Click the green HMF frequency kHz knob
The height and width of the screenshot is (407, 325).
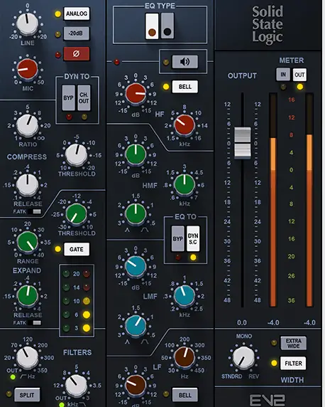[x=184, y=184]
